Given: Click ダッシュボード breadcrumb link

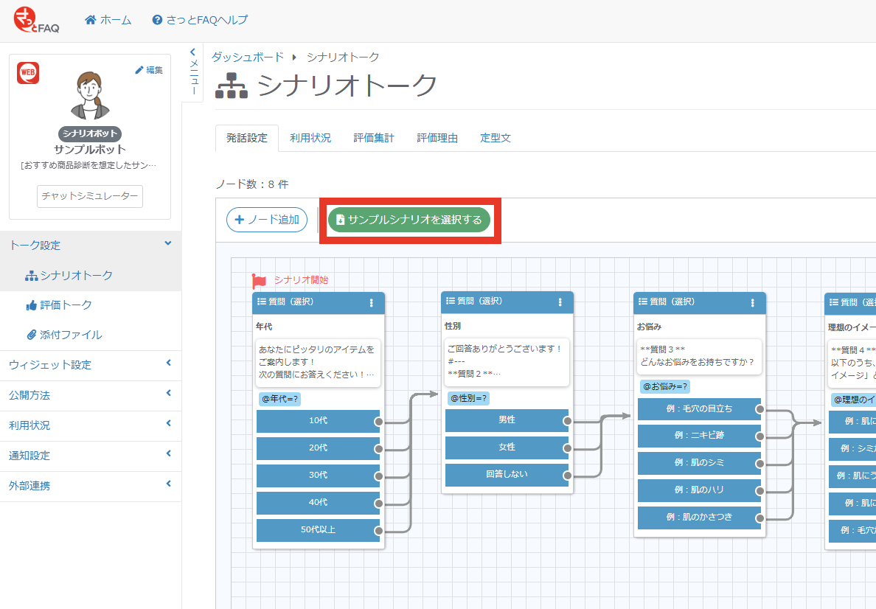Looking at the screenshot, I should pos(248,57).
